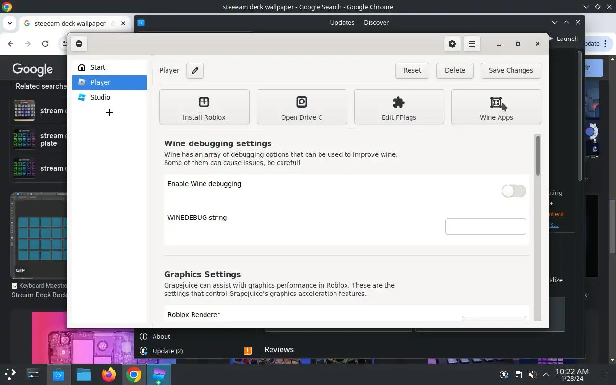Open the GIF image thumbnail in Google results
The image size is (616, 385).
pos(39,236)
